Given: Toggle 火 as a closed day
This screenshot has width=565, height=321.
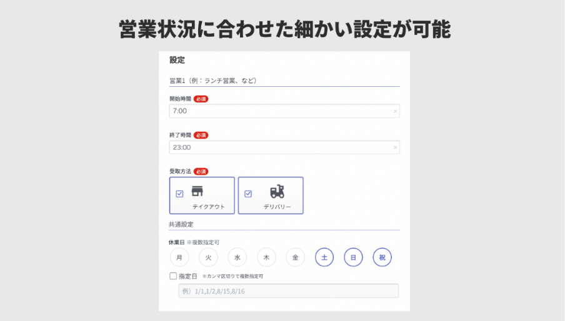Looking at the screenshot, I should pos(208,257).
